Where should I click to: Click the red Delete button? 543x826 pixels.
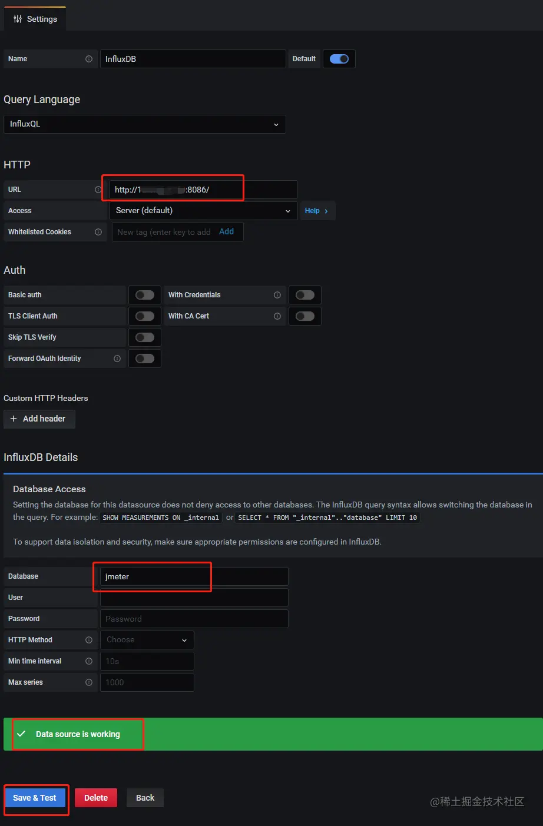[96, 798]
